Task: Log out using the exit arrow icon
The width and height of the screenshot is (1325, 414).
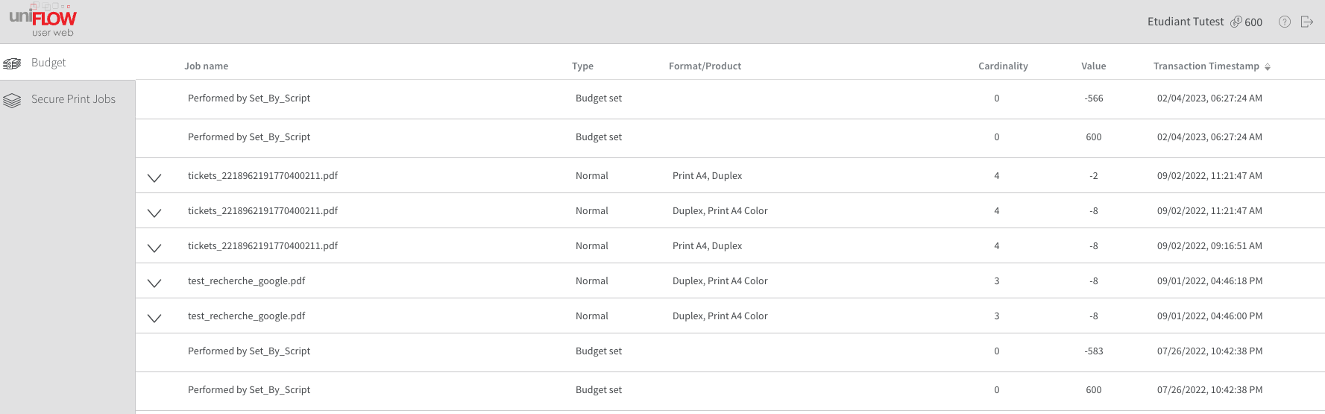Action: click(1306, 22)
